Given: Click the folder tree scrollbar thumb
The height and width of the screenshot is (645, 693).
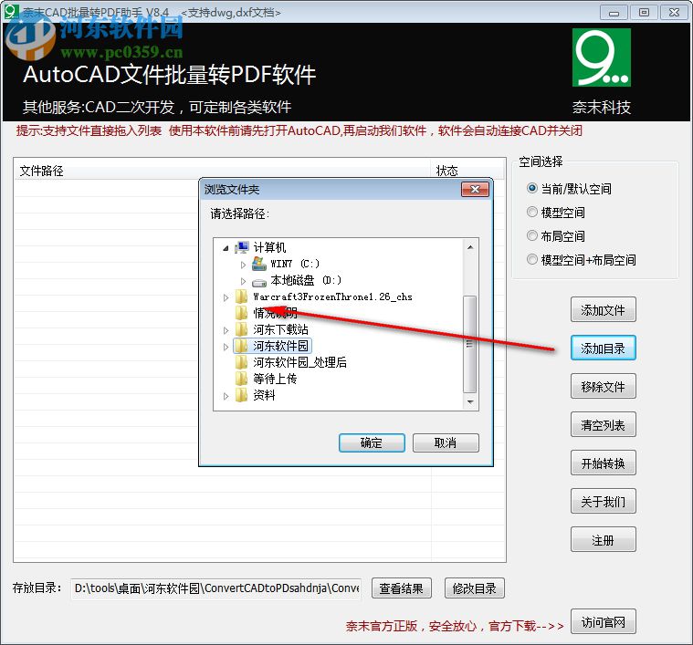Looking at the screenshot, I should (470, 344).
